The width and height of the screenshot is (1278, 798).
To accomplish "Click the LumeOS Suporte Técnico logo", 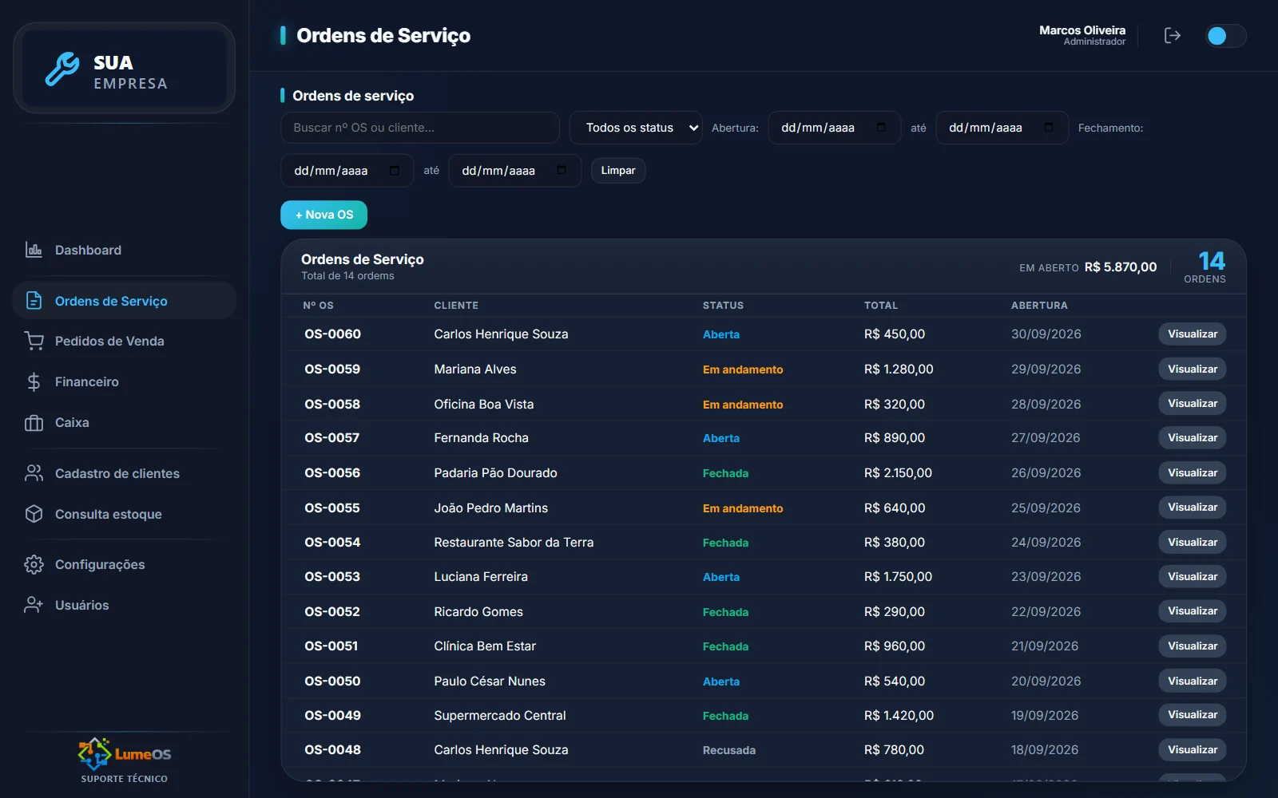I will point(125,760).
